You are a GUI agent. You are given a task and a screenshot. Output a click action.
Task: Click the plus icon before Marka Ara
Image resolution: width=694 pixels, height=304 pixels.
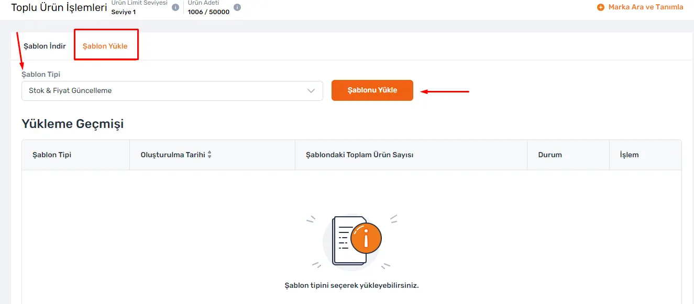click(x=601, y=7)
